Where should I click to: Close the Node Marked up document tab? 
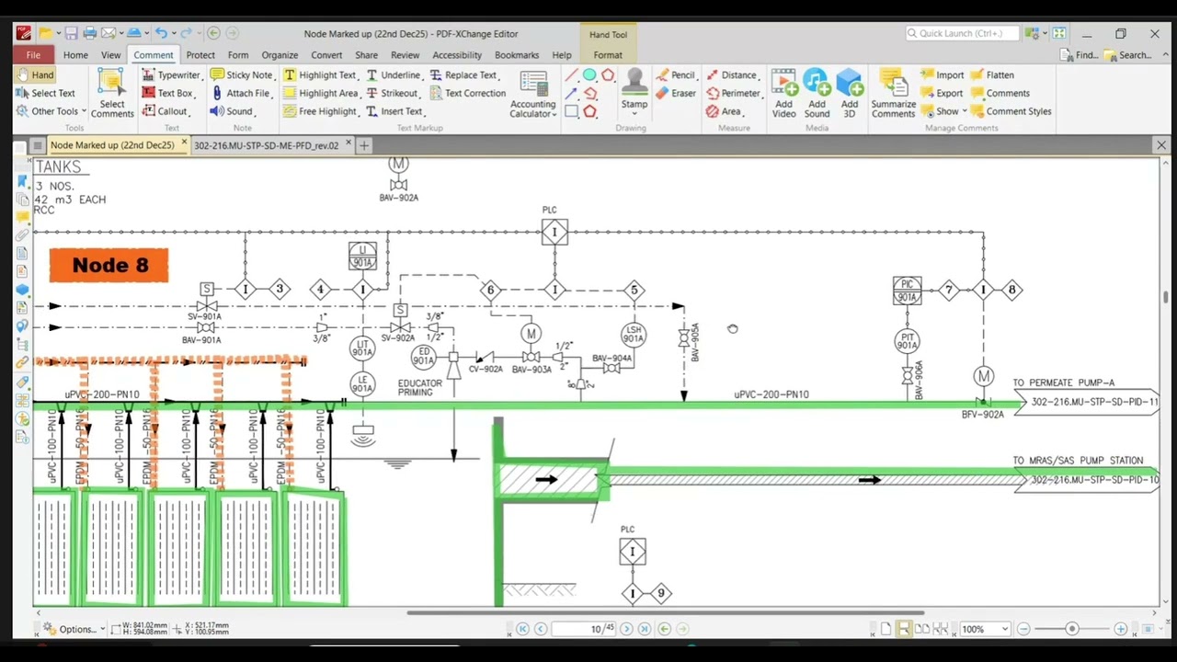tap(184, 144)
